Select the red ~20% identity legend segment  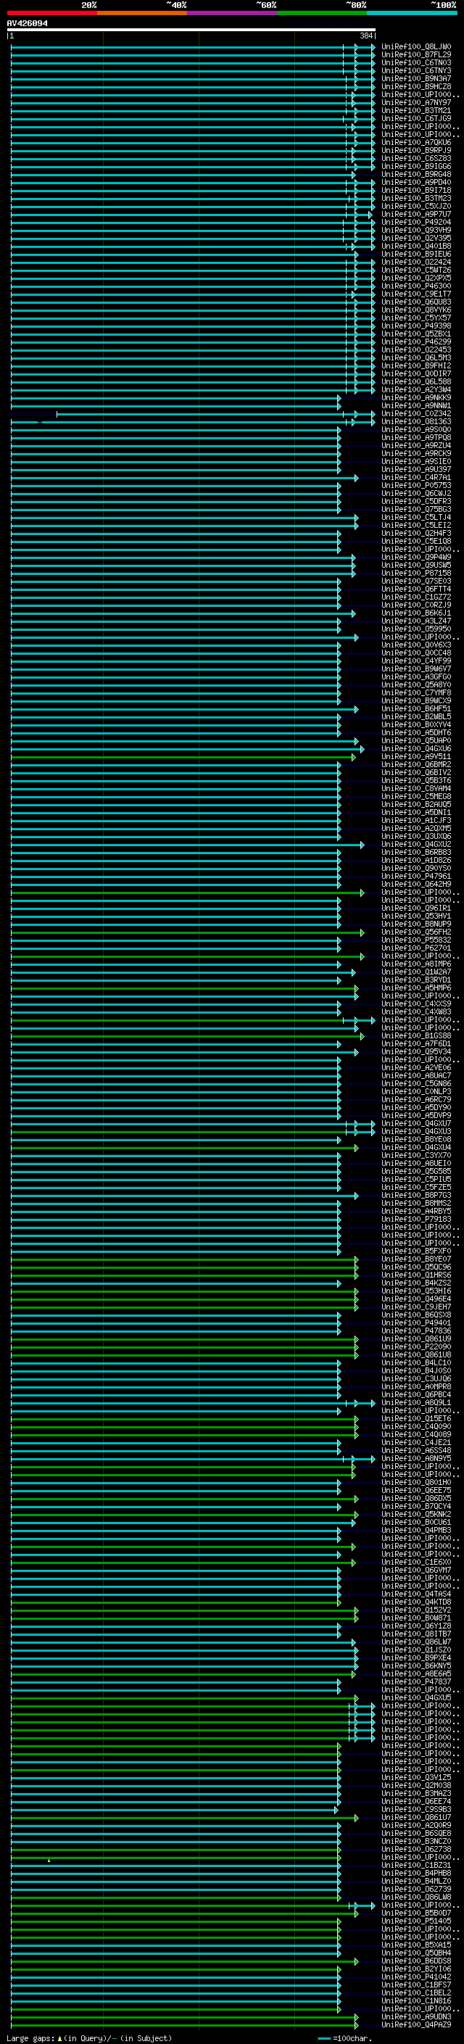51,13
